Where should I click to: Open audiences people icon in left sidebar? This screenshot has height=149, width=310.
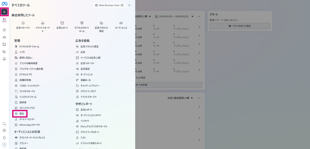coord(4,37)
